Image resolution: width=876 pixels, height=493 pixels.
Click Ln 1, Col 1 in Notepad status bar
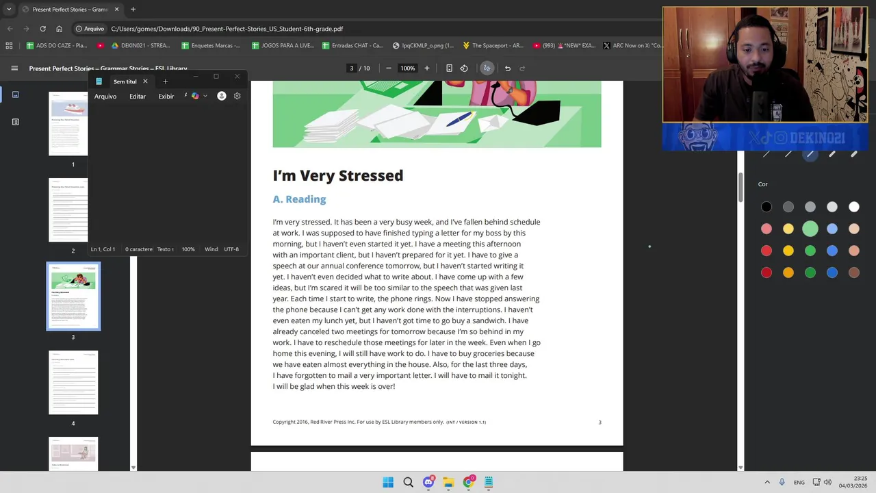103,249
